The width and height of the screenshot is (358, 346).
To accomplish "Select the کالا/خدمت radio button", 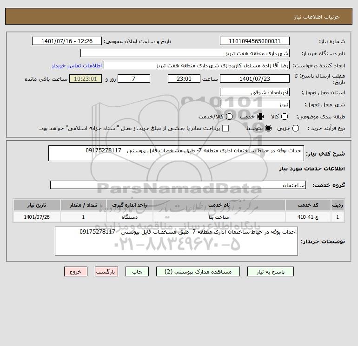I will point(229,117).
